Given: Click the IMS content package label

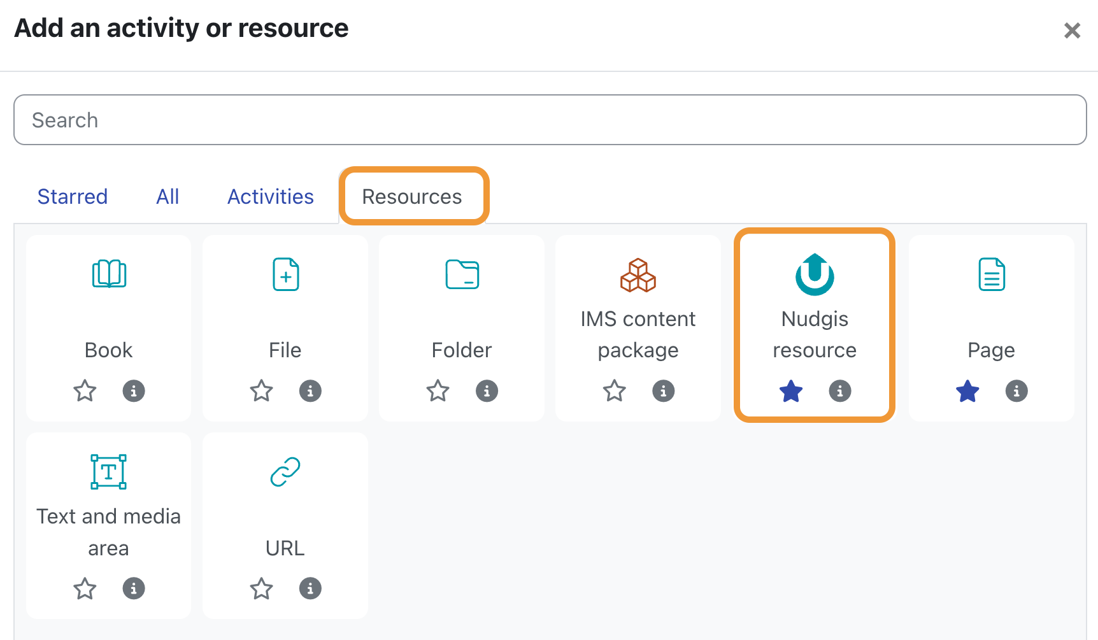Looking at the screenshot, I should (638, 334).
